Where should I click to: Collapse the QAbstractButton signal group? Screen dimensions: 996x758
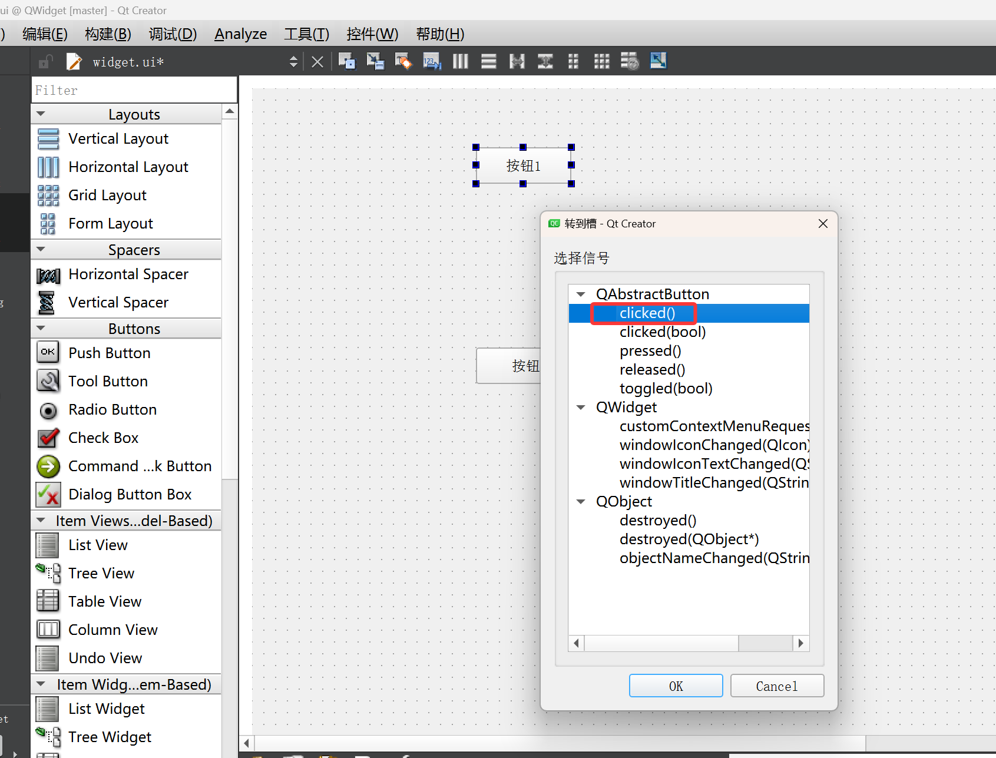581,294
